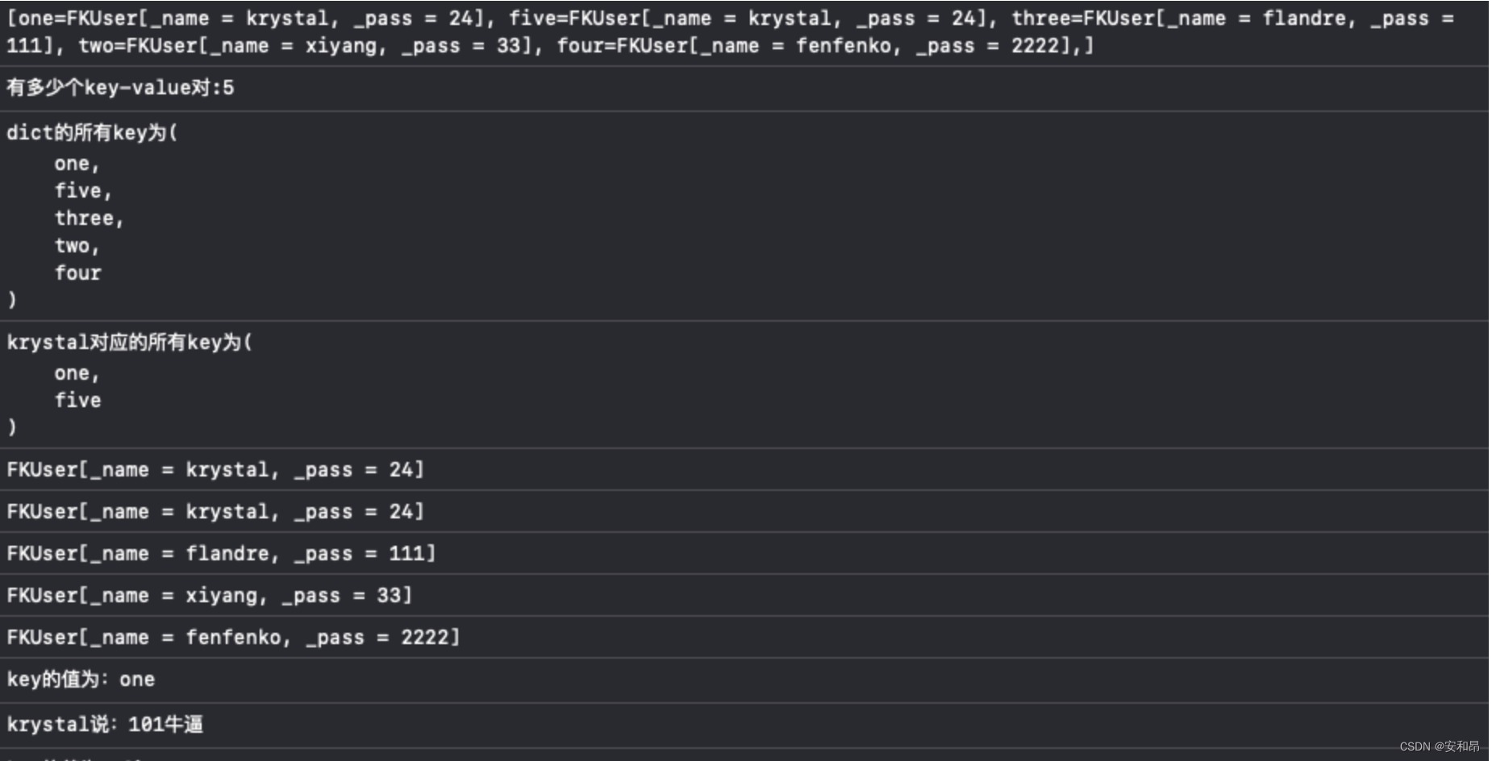Screen dimensions: 1492x761
Task: Select 'three,' in the dict keys list
Action: [x=89, y=218]
